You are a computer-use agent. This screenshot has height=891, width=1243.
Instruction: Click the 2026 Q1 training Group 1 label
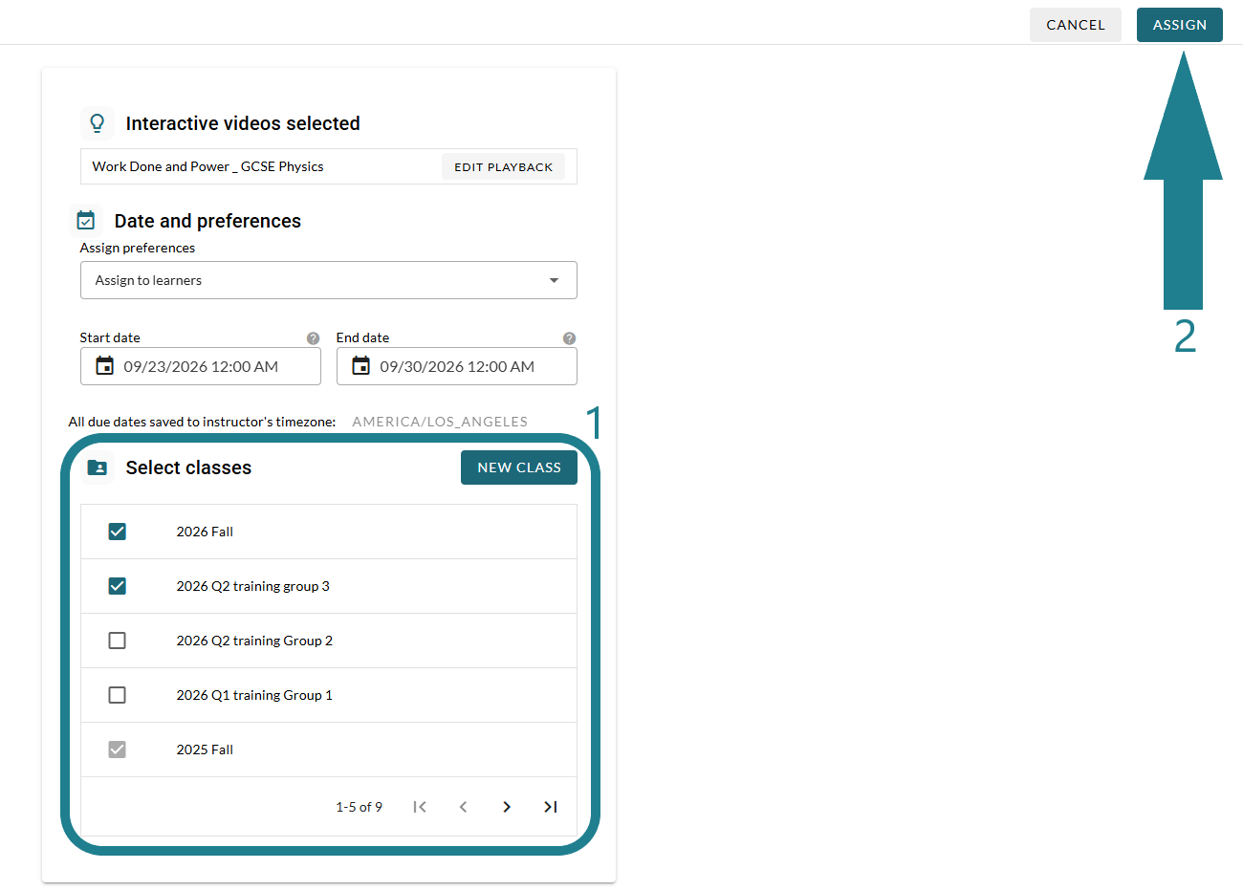click(254, 695)
